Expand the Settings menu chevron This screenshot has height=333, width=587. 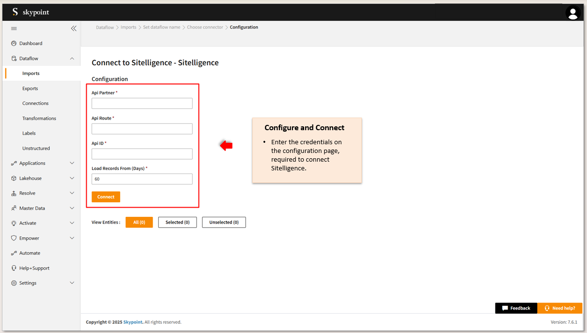coord(72,283)
